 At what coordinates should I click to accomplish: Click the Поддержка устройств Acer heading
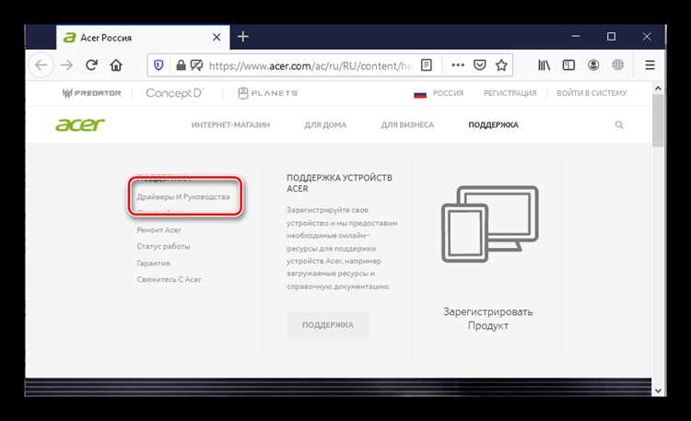339,183
